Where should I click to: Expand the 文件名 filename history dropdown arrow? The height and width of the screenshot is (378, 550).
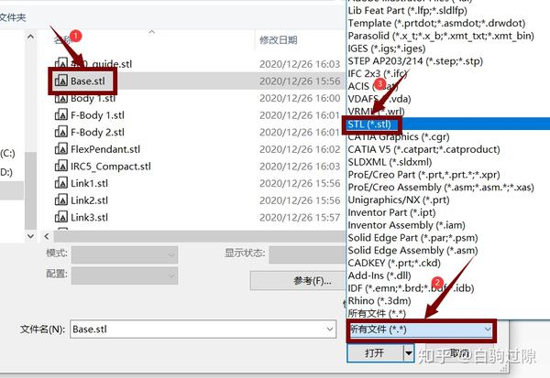click(x=330, y=329)
